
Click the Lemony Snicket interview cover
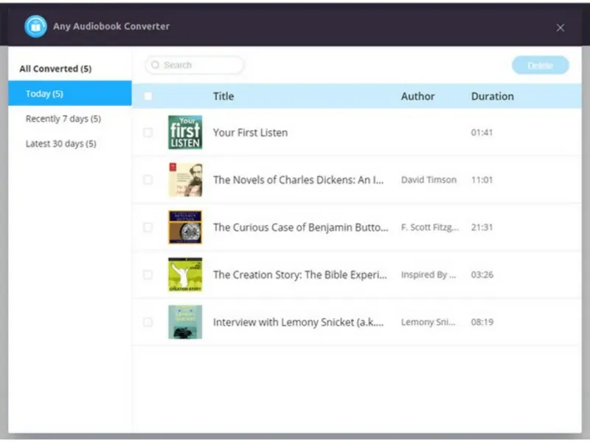[x=185, y=322]
